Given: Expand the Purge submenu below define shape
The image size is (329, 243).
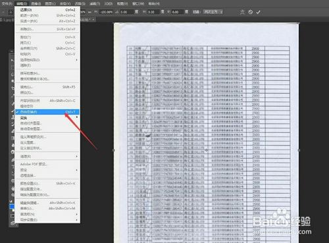Looking at the screenshot, I should coord(47,156).
